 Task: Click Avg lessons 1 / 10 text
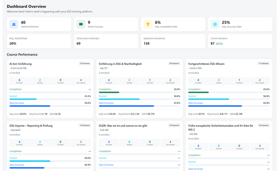(x=38, y=114)
